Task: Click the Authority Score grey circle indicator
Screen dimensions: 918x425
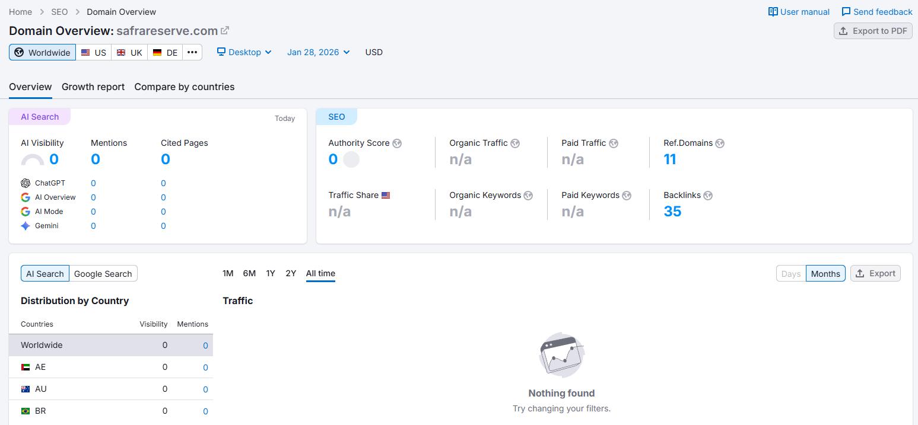Action: point(351,159)
